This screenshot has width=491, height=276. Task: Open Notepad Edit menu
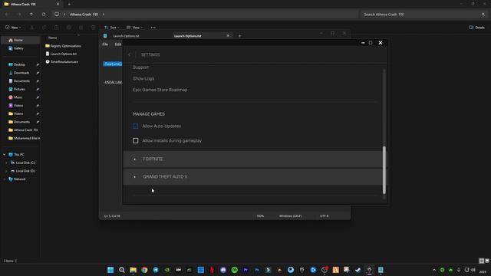117,44
